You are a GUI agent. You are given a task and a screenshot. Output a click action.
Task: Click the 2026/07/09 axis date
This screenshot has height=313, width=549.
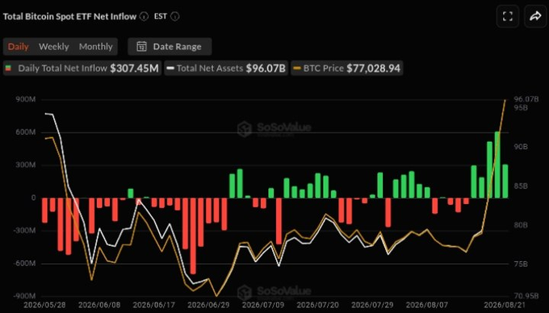(263, 305)
